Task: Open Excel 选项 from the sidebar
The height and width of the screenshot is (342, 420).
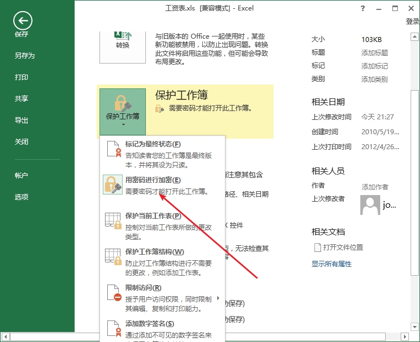Action: pos(22,197)
